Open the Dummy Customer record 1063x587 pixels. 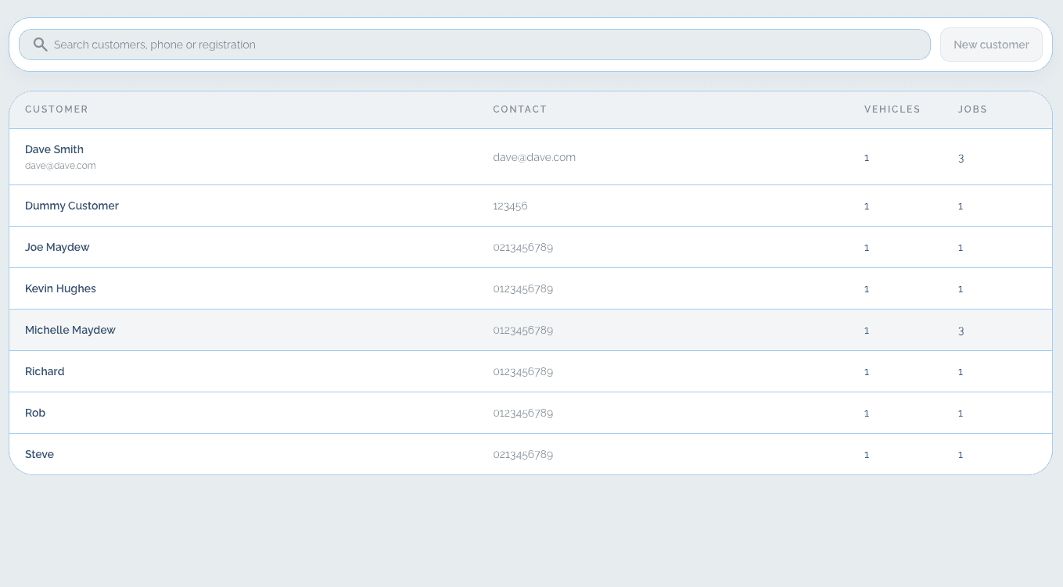(x=71, y=206)
